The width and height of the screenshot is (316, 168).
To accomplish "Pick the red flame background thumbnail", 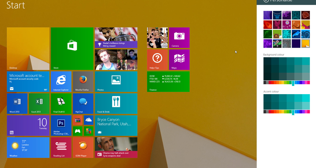I will (268, 25).
